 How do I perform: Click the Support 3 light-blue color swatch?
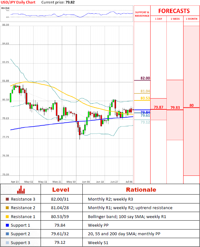point(7,243)
